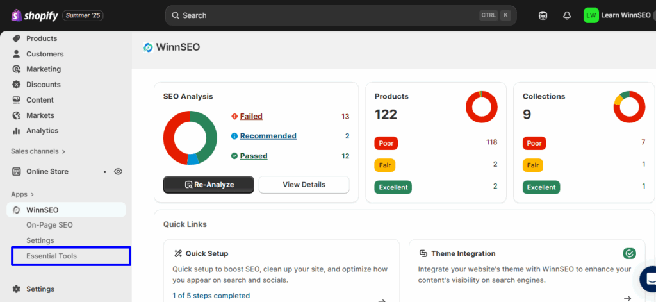Expand the Sales channels section
656x302 pixels.
[38, 151]
